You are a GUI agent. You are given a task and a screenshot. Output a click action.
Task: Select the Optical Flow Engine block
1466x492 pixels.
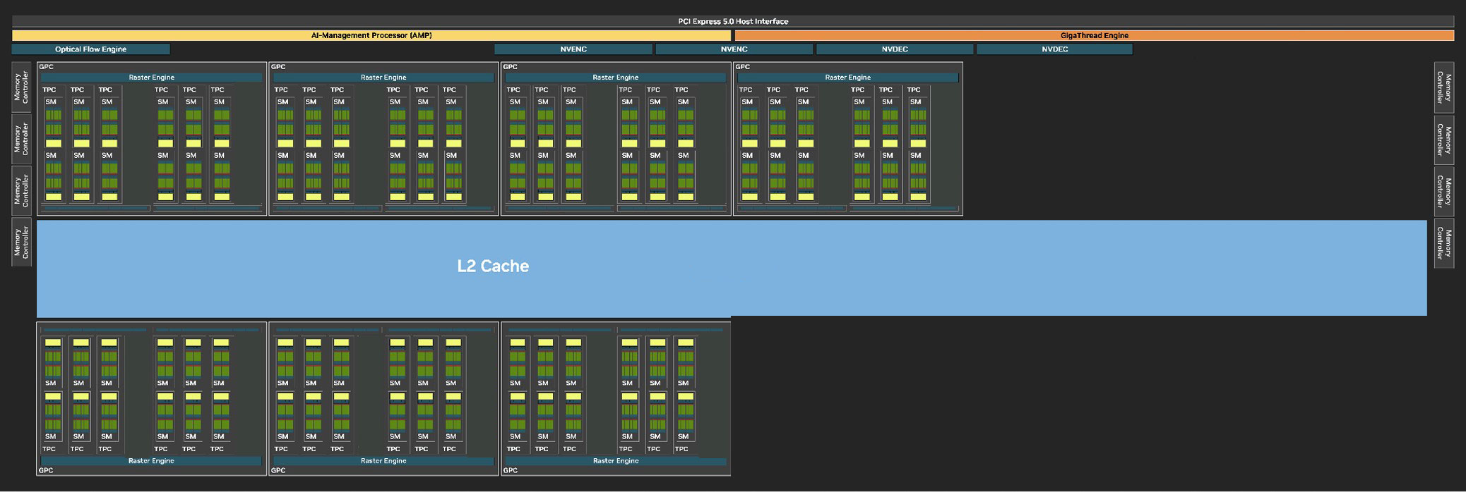pyautogui.click(x=91, y=49)
